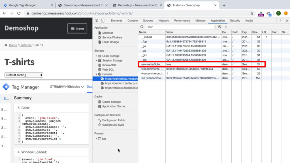Select IndexedDB storage

click(x=109, y=65)
